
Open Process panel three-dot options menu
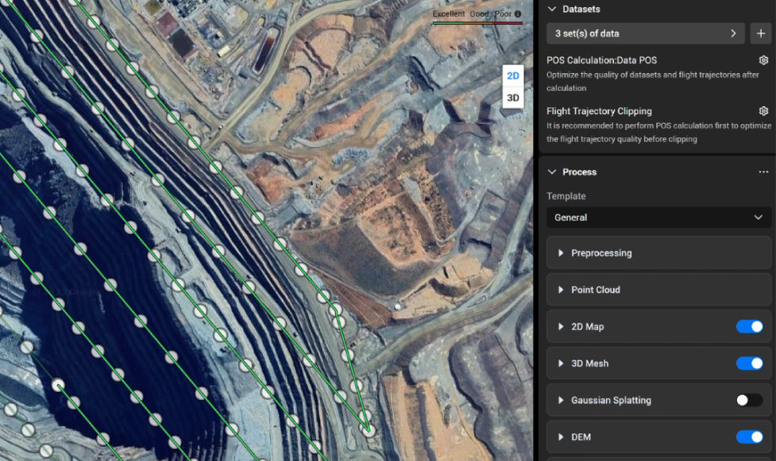click(x=763, y=172)
